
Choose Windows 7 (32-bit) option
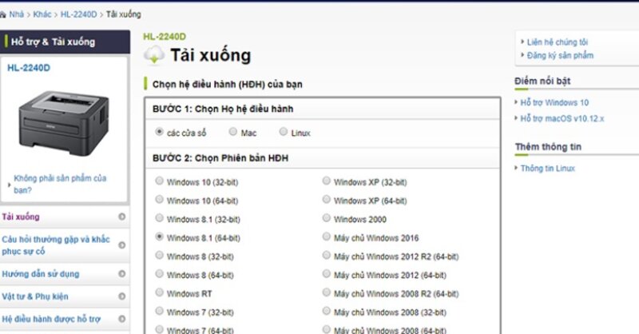[159, 311]
